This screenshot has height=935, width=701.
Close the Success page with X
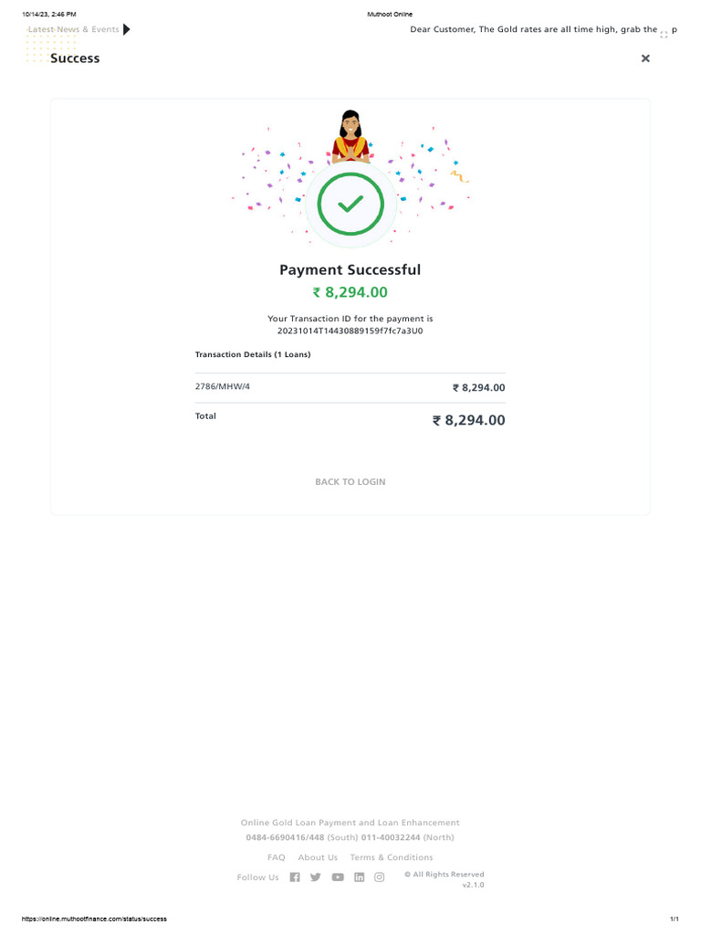[x=645, y=58]
